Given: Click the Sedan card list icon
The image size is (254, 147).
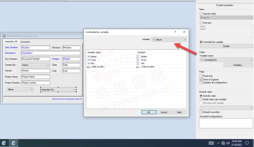Looking at the screenshot, I should pyautogui.click(x=138, y=56).
